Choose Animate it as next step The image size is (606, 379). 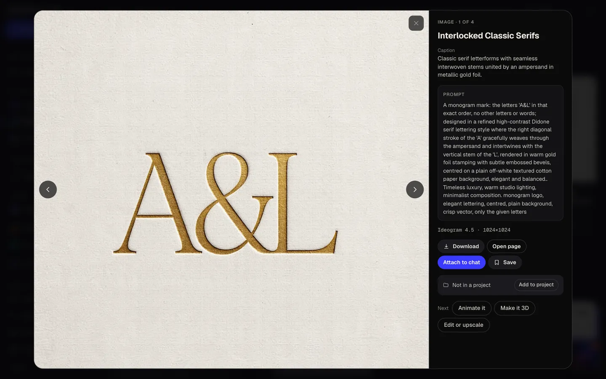(x=471, y=308)
